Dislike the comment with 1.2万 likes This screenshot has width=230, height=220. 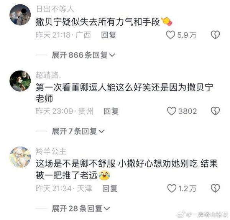pos(215,189)
